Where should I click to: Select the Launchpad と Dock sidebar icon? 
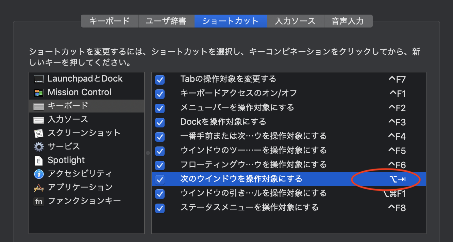[x=38, y=79]
